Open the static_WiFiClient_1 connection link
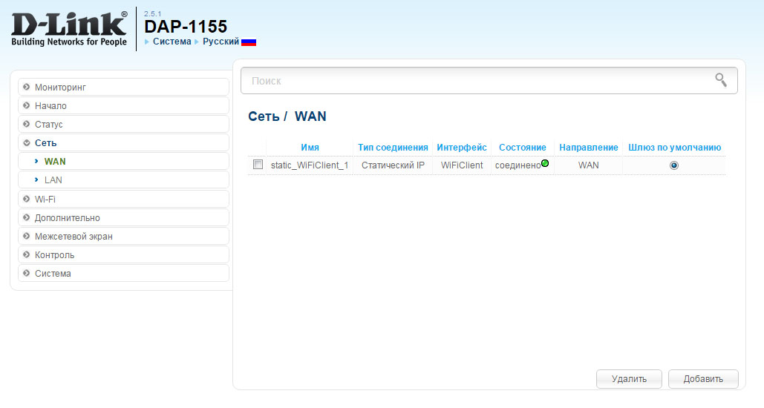The width and height of the screenshot is (764, 408). point(310,165)
